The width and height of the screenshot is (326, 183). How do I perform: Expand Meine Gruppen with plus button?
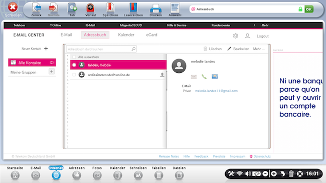pyautogui.click(x=51, y=72)
